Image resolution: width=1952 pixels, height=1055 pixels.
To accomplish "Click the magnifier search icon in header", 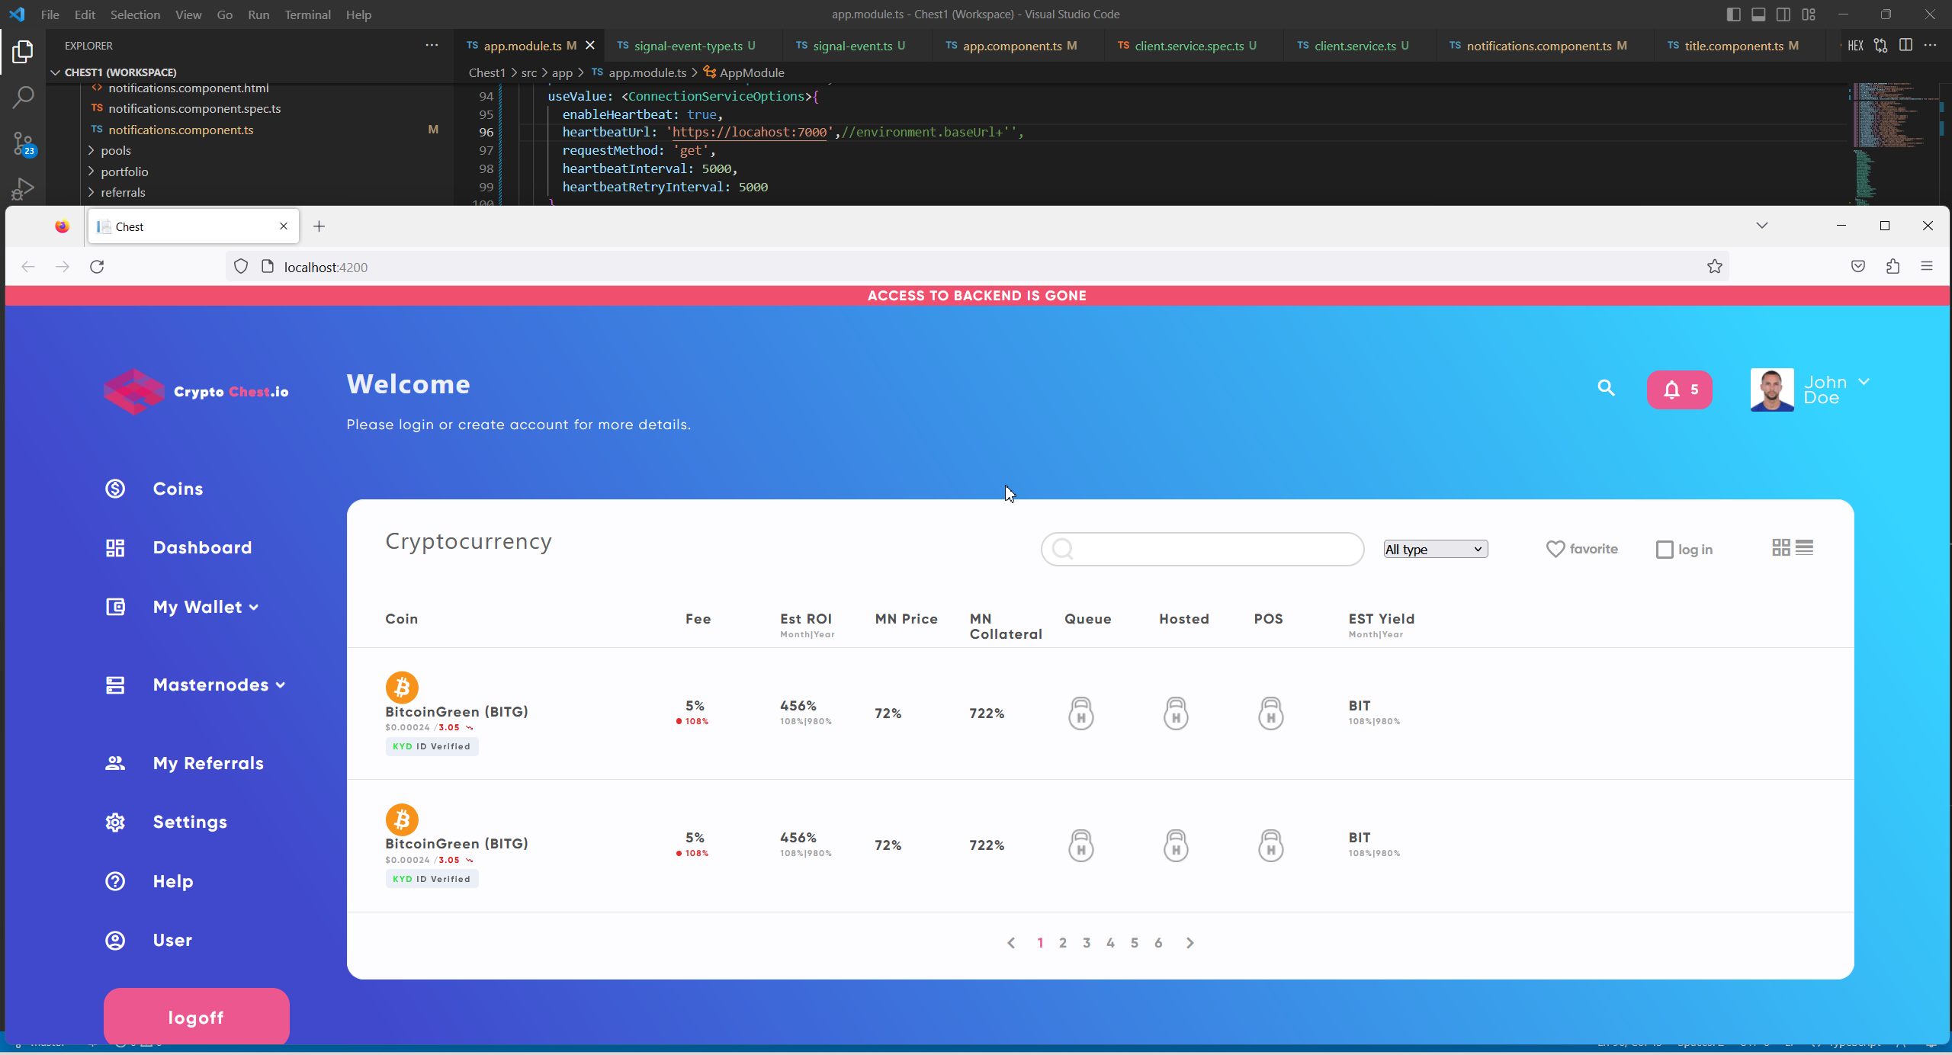I will tap(1606, 388).
